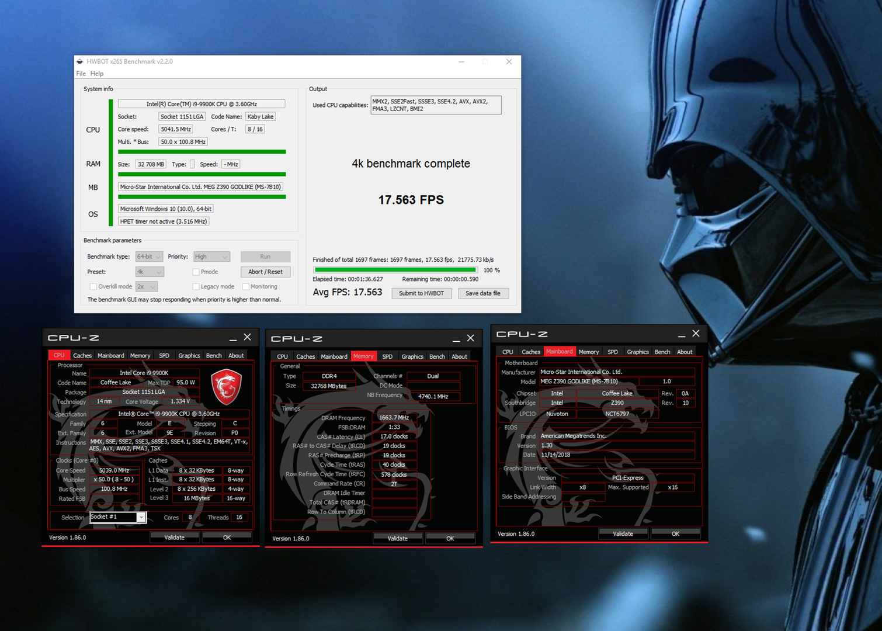Click the MEG Z390 GODLIKE motherboard field in HWBOT

(202, 187)
